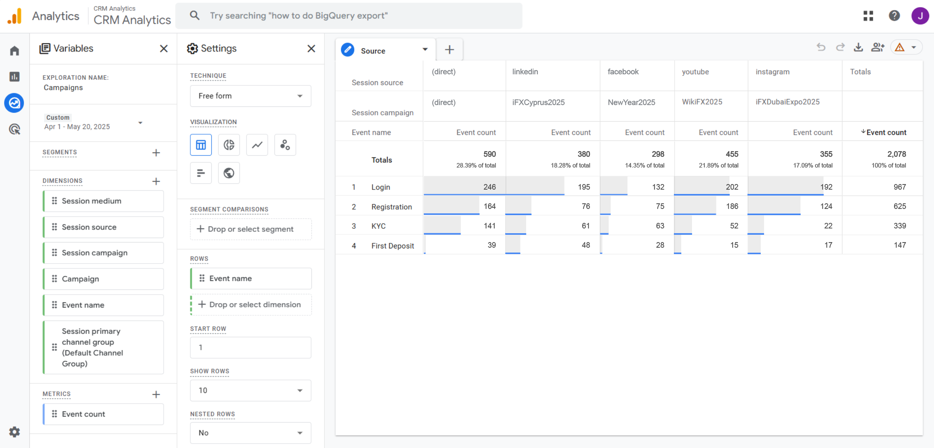Sort by Totals Event count column header
The height and width of the screenshot is (448, 934).
pyautogui.click(x=884, y=132)
